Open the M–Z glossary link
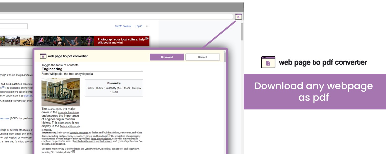Image resolution: width=386 pixels, height=154 pixels. click(x=127, y=88)
